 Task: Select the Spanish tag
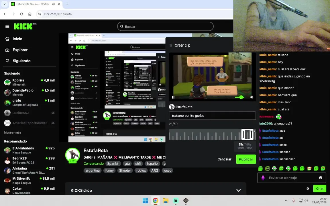coord(113,164)
